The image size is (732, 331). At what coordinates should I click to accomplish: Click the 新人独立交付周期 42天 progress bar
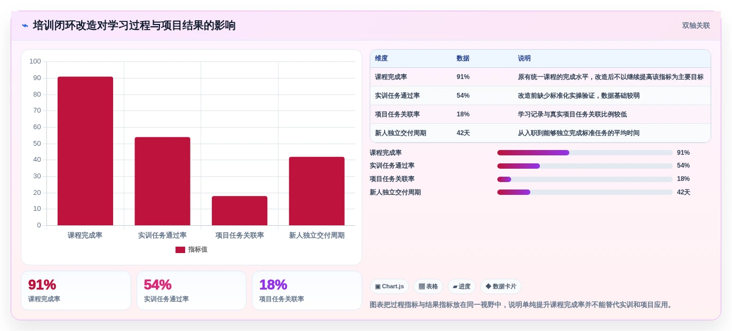(585, 192)
